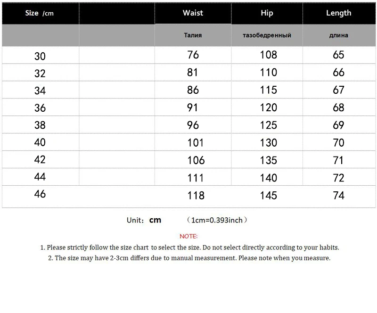This screenshot has width=377, height=313.
Task: Click the 1cm=0.393inch conversion text
Action: (x=217, y=220)
